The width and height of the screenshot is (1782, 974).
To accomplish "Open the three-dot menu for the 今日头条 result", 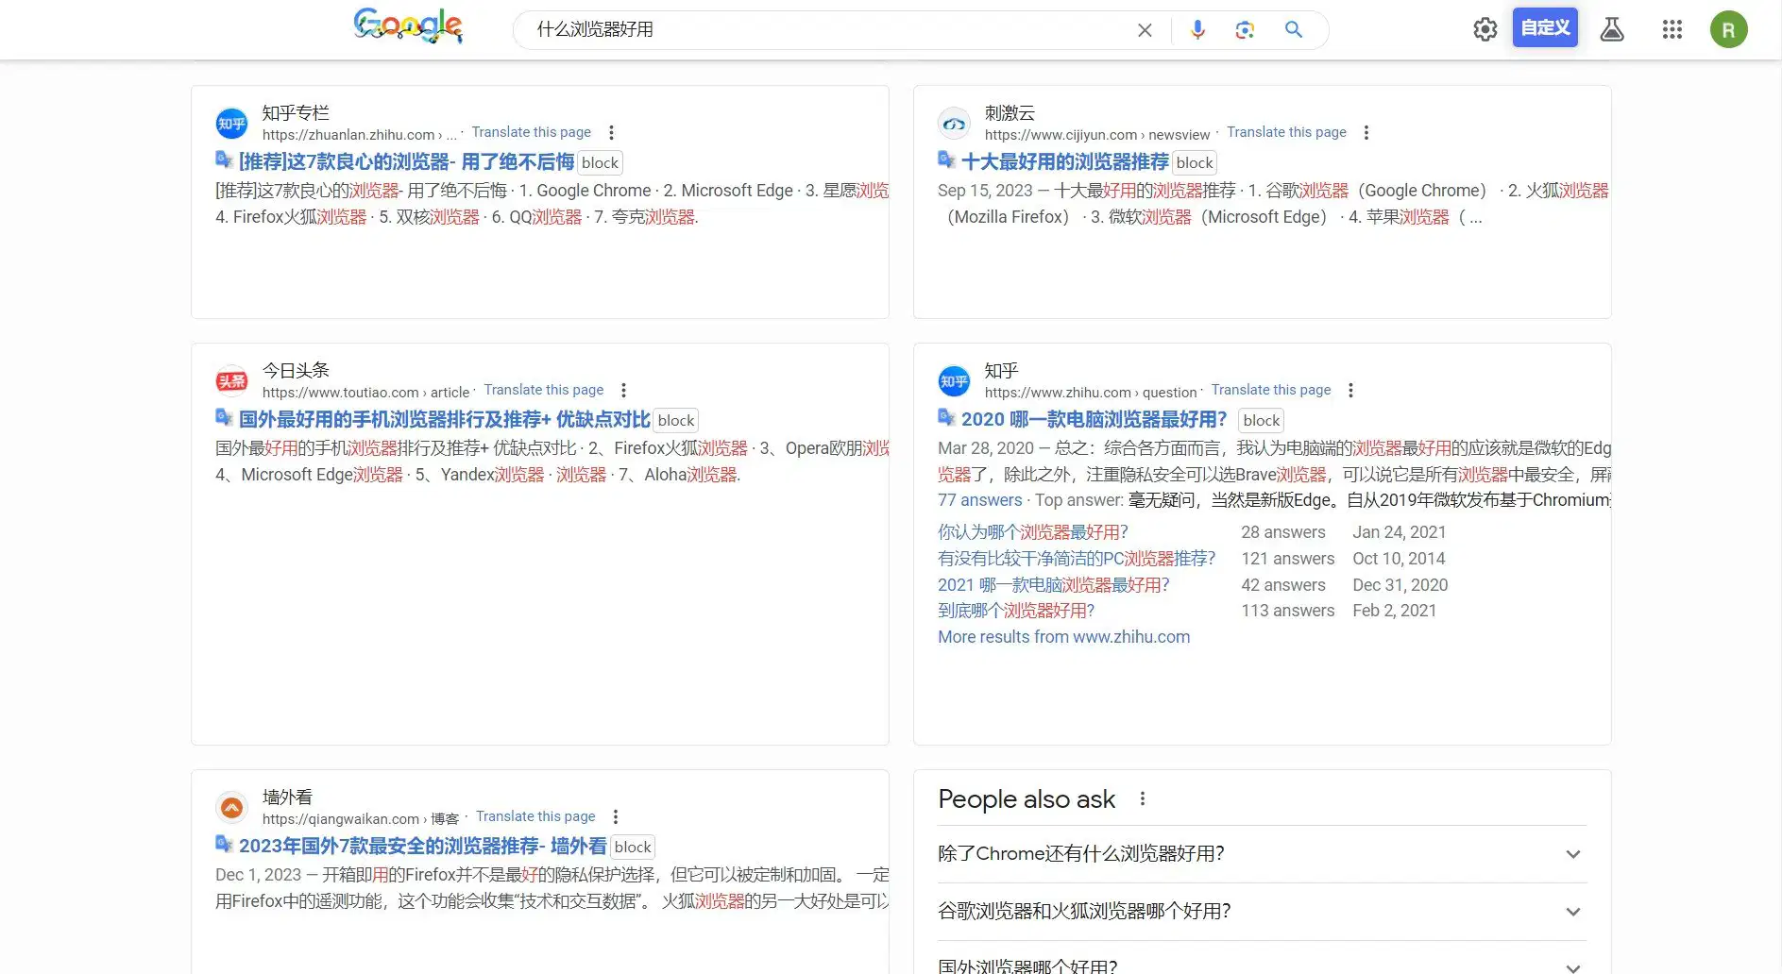I will (x=623, y=391).
